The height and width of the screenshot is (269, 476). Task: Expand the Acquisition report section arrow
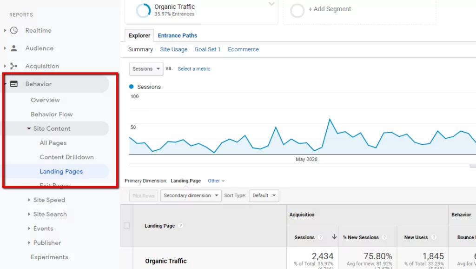click(5, 66)
